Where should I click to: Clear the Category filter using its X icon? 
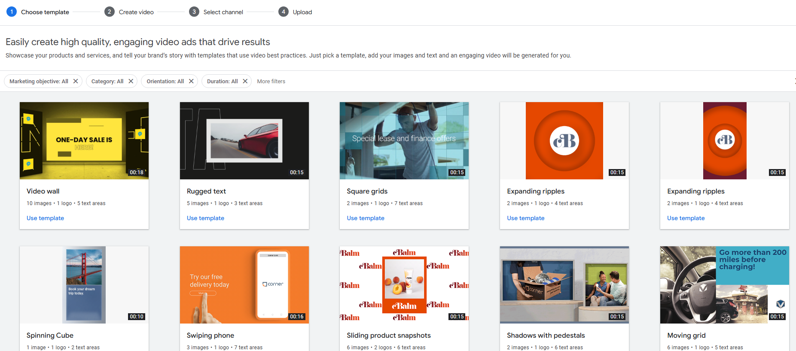[131, 81]
